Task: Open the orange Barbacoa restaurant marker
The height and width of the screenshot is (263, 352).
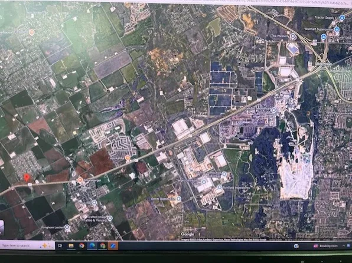Action: tap(32, 32)
